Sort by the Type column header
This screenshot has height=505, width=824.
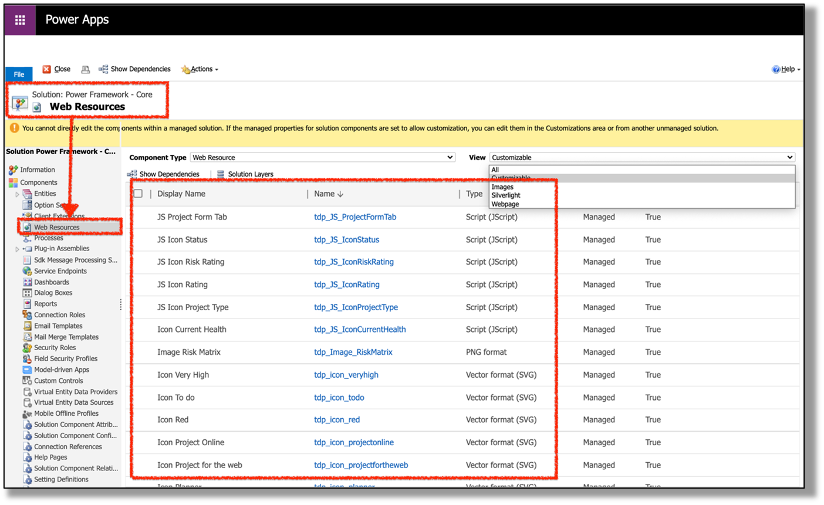pyautogui.click(x=474, y=194)
